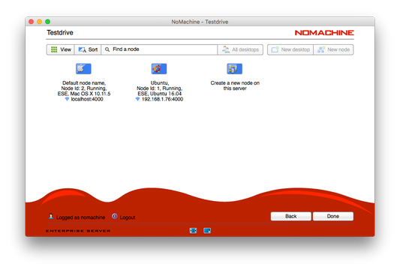This screenshot has width=400, height=273.
Task: Open the Mac OS X default node icon
Action: 83,69
